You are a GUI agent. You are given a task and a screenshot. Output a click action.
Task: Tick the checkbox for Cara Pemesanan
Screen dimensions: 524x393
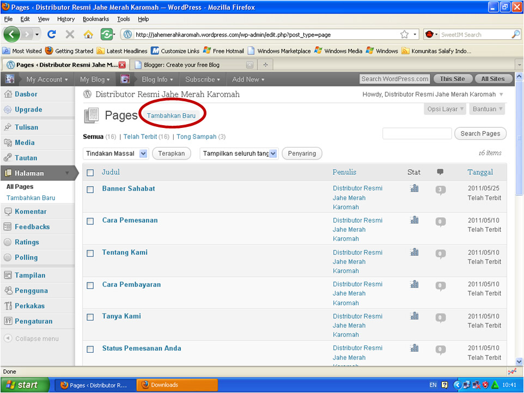point(90,222)
